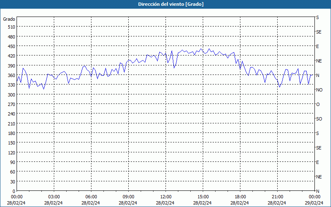
Task: Click the 330 degree axis label
Action: click(x=12, y=85)
